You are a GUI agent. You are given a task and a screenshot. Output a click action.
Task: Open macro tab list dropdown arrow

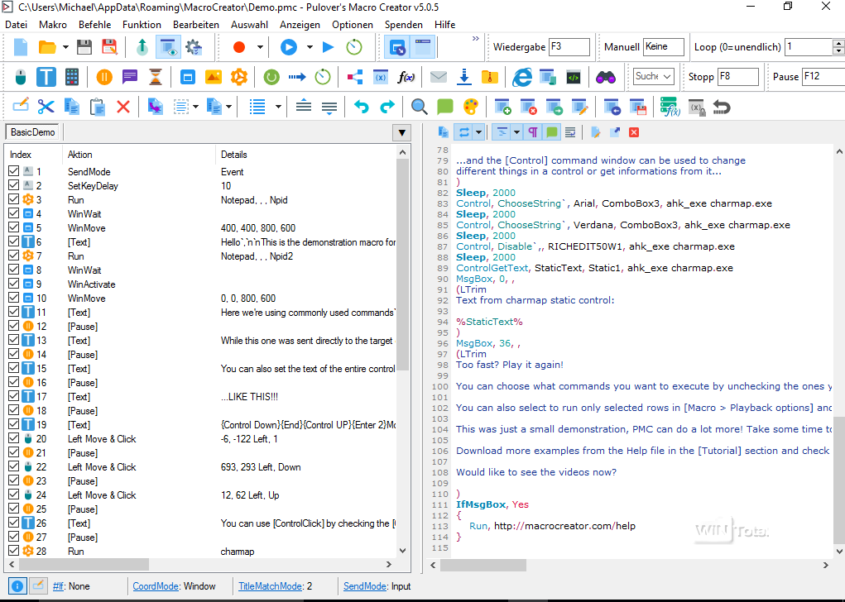coord(402,133)
